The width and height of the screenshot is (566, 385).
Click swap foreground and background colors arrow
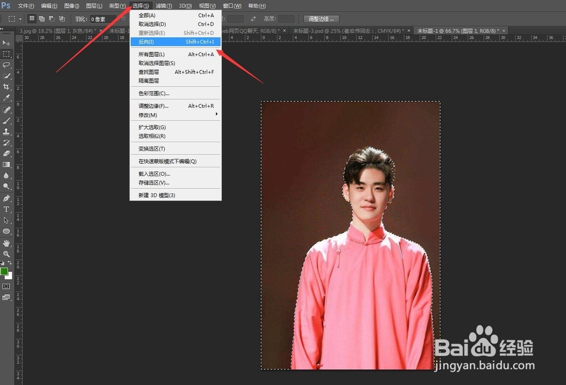[x=10, y=263]
